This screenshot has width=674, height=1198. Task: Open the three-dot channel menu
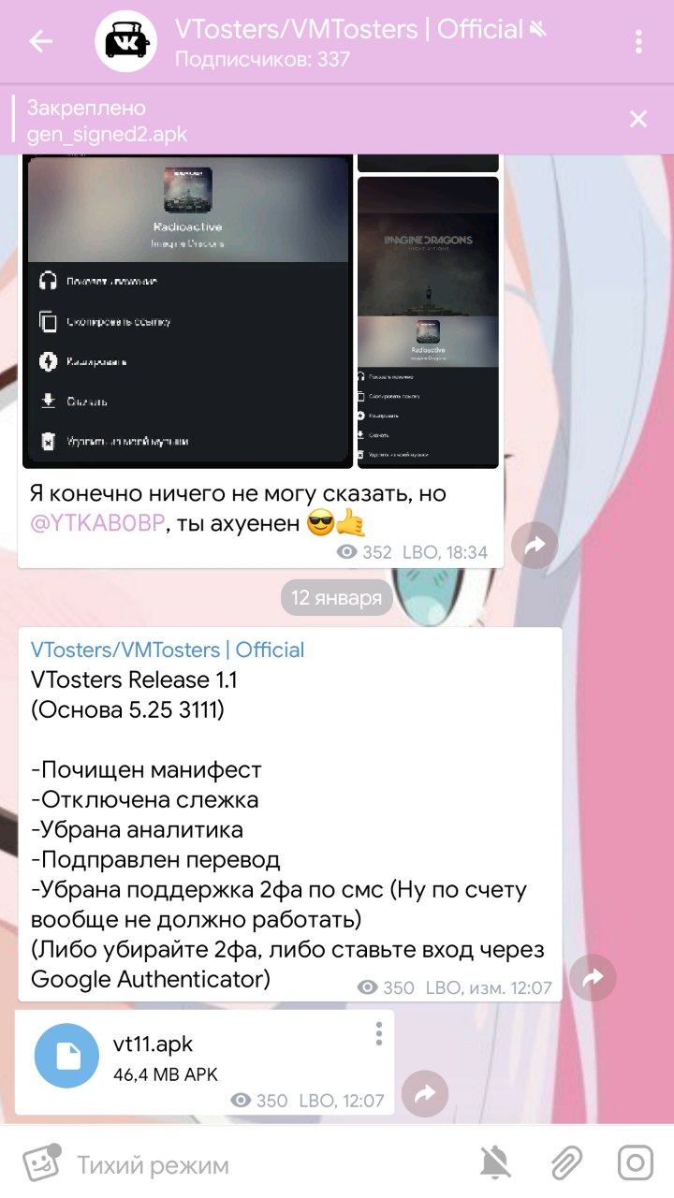[638, 41]
